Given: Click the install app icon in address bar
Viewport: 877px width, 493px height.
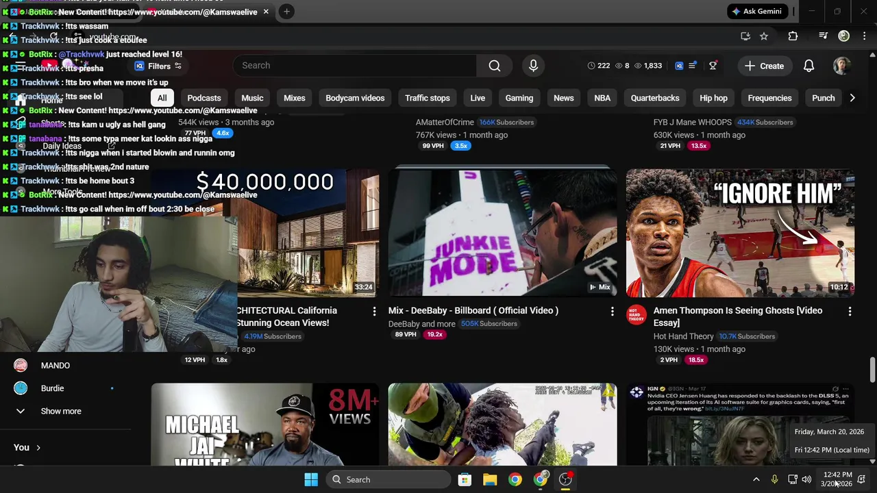Looking at the screenshot, I should point(745,36).
